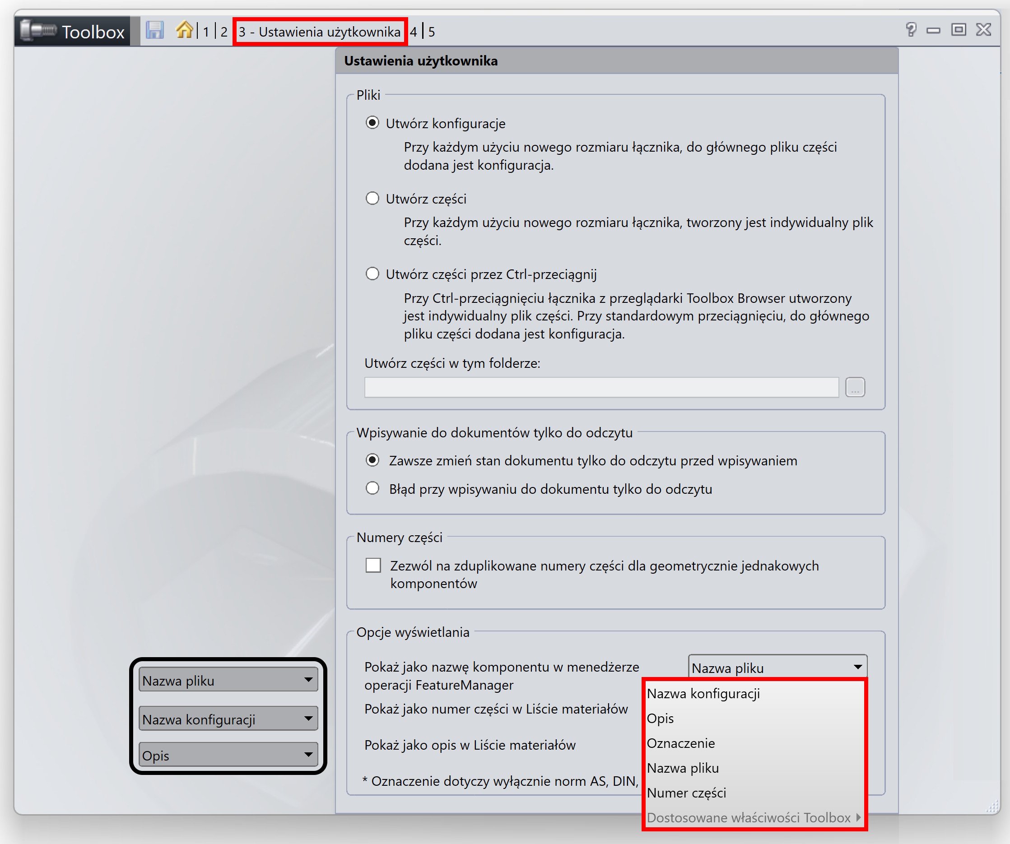The width and height of the screenshot is (1010, 844).
Task: Expand the Nazwa konfiguracji inset dropdown
Action: (x=228, y=719)
